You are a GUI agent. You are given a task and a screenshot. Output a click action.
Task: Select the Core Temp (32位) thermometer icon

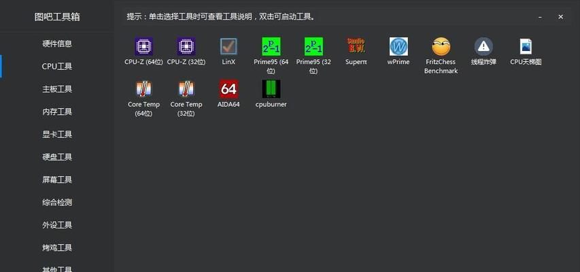(186, 89)
